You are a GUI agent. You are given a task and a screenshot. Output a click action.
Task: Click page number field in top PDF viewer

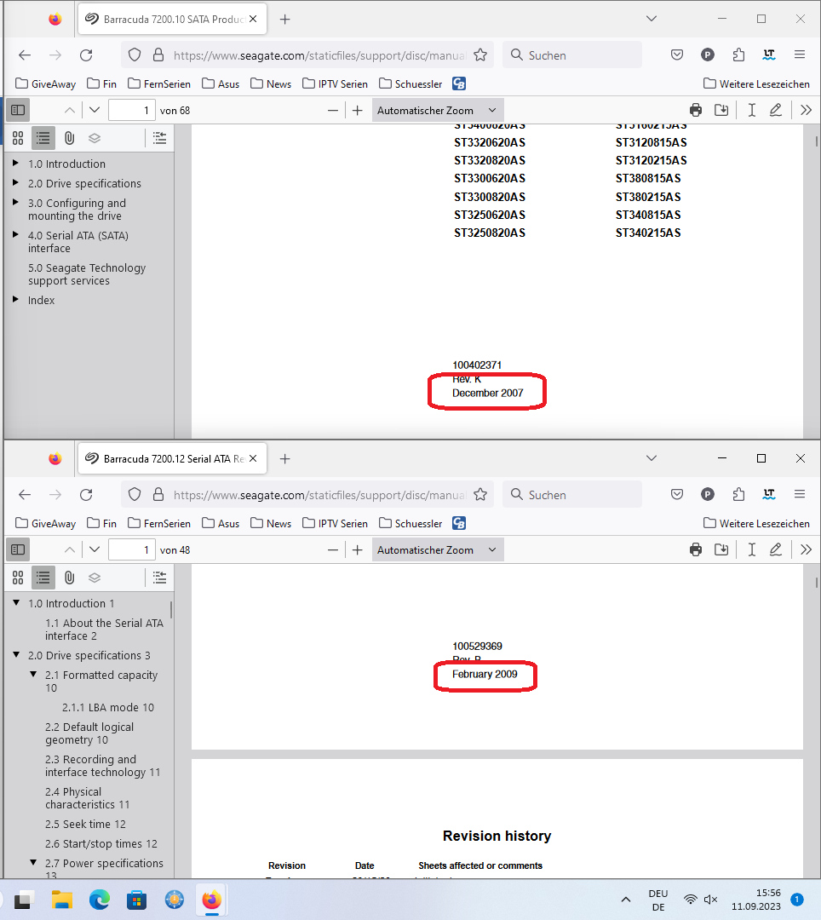pyautogui.click(x=132, y=110)
